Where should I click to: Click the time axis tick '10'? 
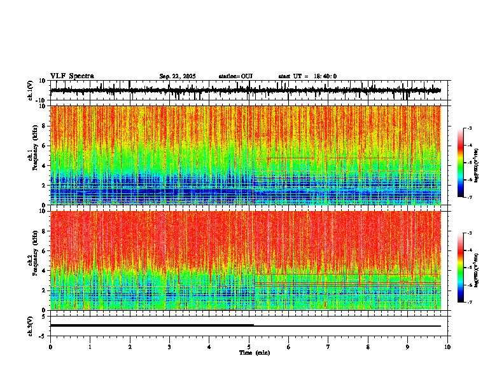click(447, 347)
